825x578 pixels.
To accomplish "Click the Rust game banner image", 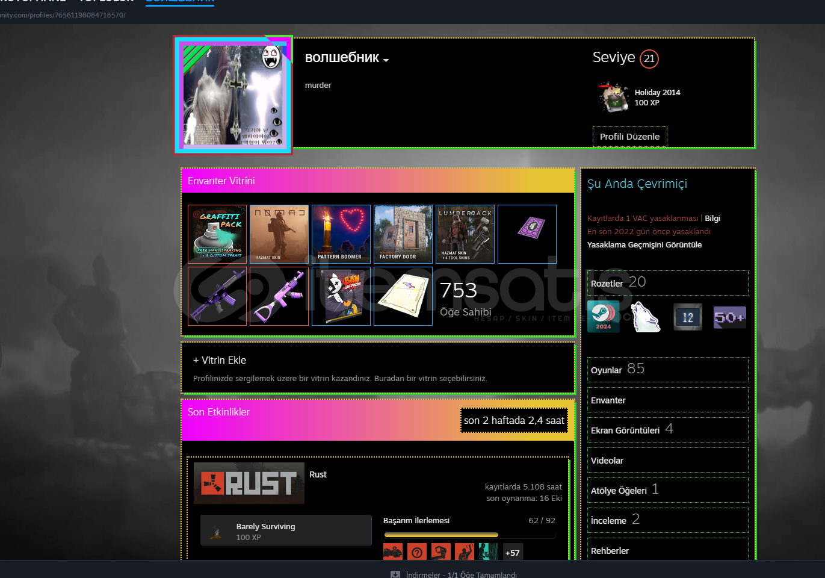I will [249, 483].
